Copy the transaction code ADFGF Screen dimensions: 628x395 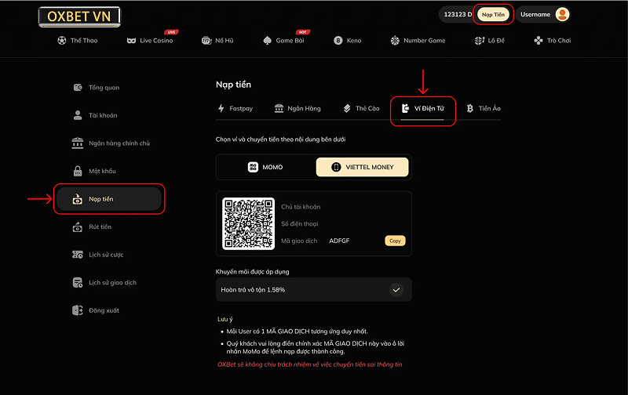pos(395,241)
